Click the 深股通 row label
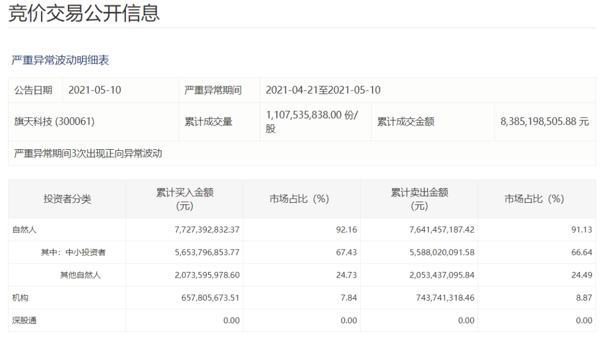608x339 pixels. (x=24, y=320)
